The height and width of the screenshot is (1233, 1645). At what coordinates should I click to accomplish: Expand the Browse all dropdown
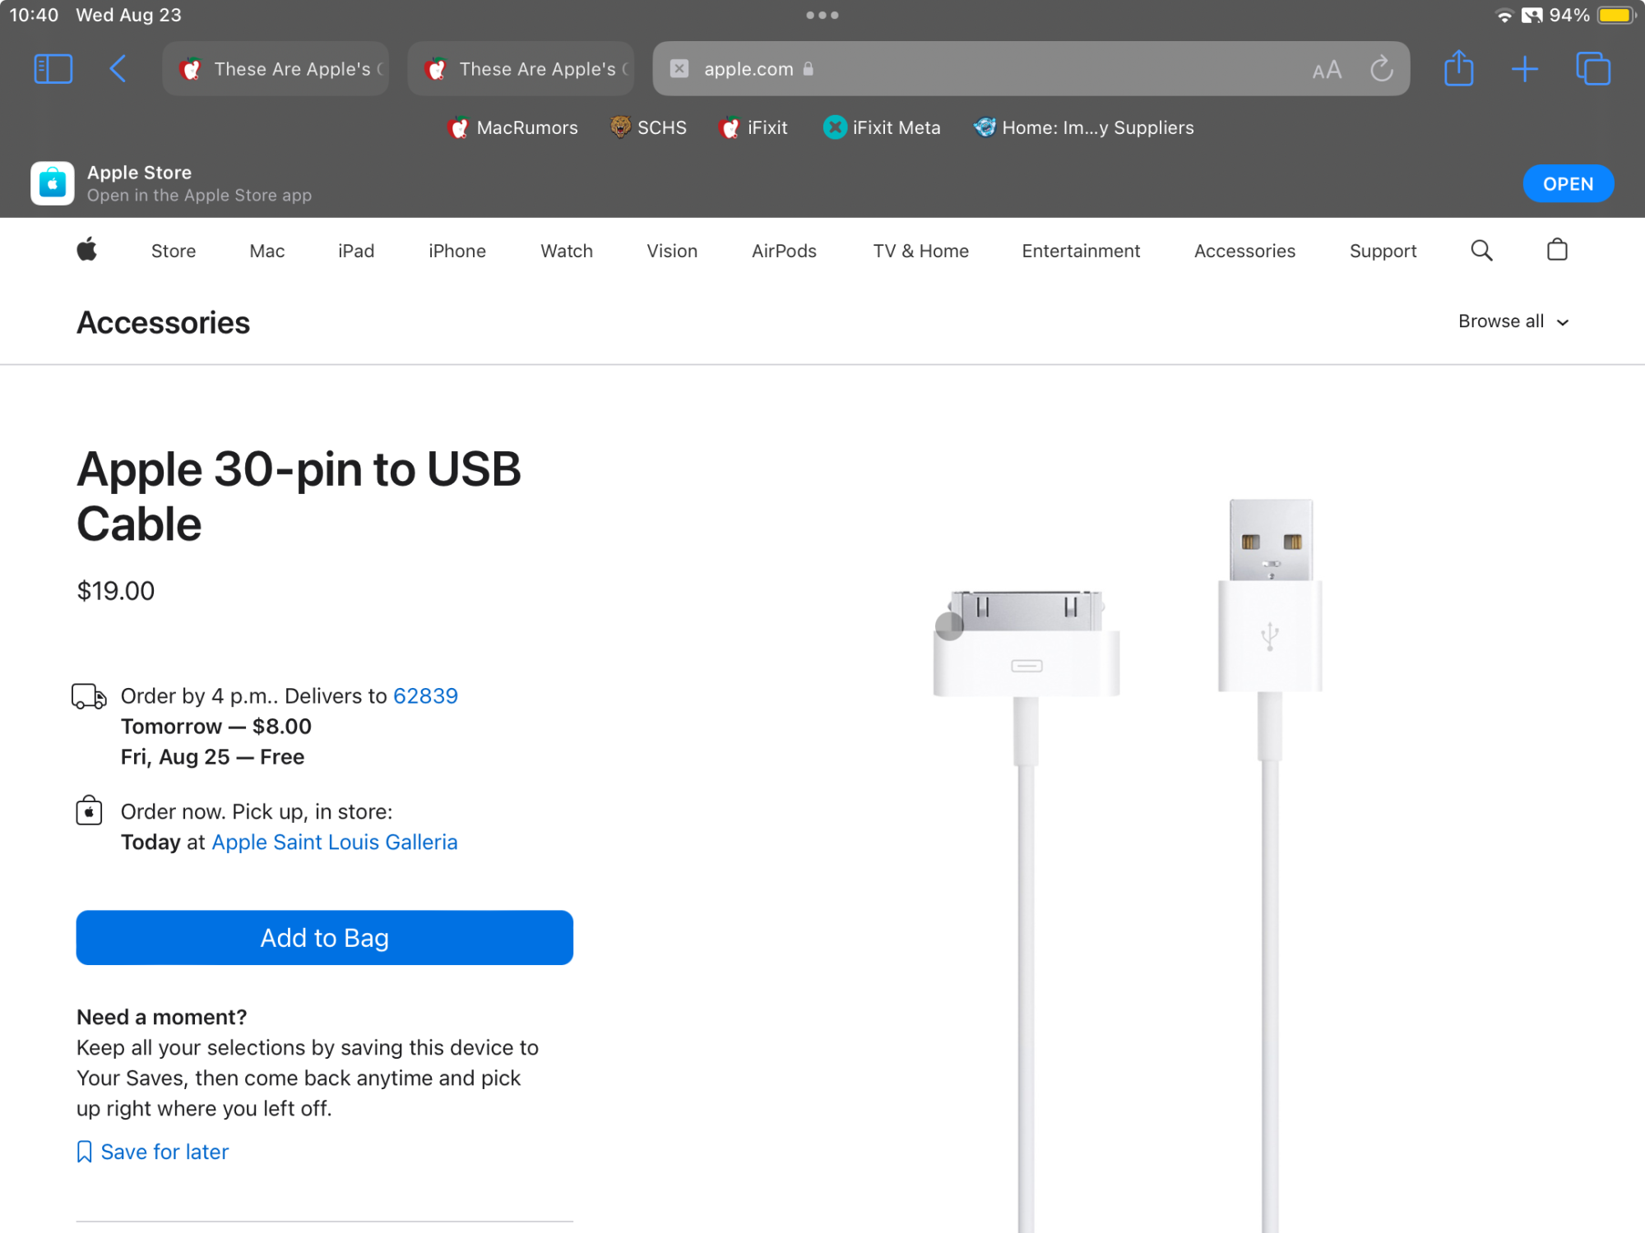1513,321
